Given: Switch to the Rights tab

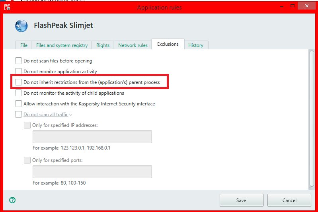Looking at the screenshot, I should coord(103,45).
